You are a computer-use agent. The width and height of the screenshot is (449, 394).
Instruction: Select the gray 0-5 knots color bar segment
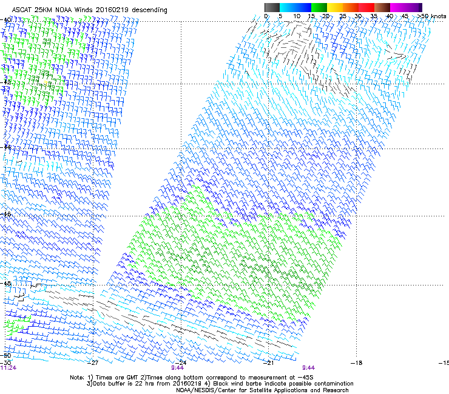[x=272, y=7]
